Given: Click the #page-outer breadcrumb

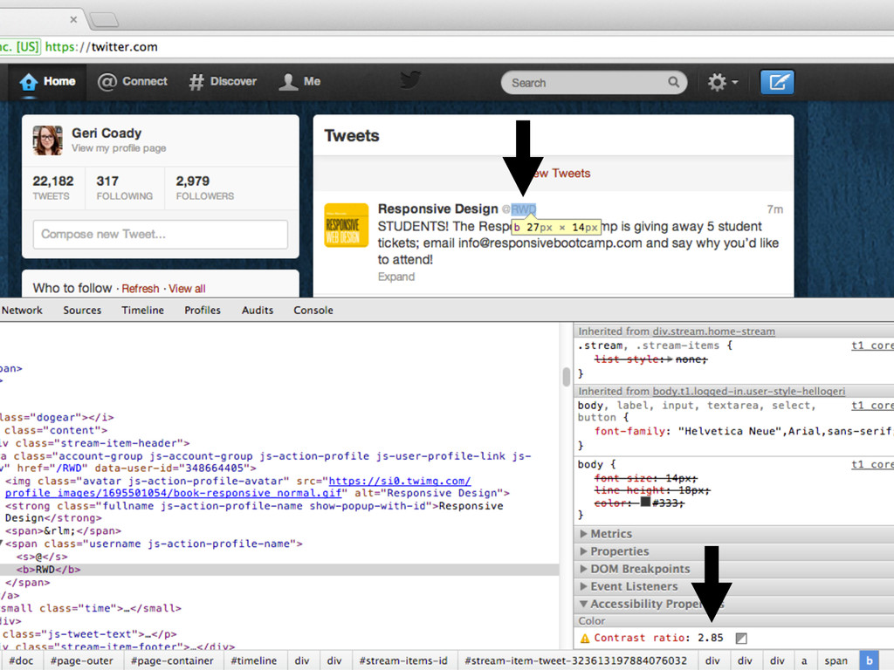Looking at the screenshot, I should pos(81,661).
